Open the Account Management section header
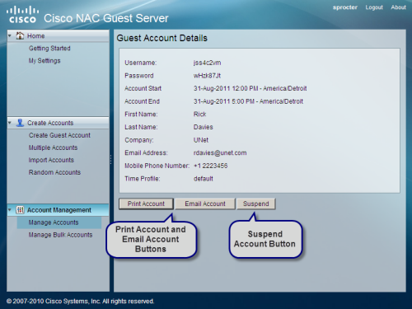The height and width of the screenshot is (309, 412). (59, 210)
